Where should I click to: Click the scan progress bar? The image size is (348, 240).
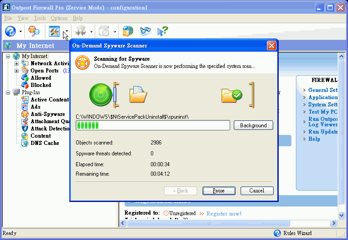(153, 125)
